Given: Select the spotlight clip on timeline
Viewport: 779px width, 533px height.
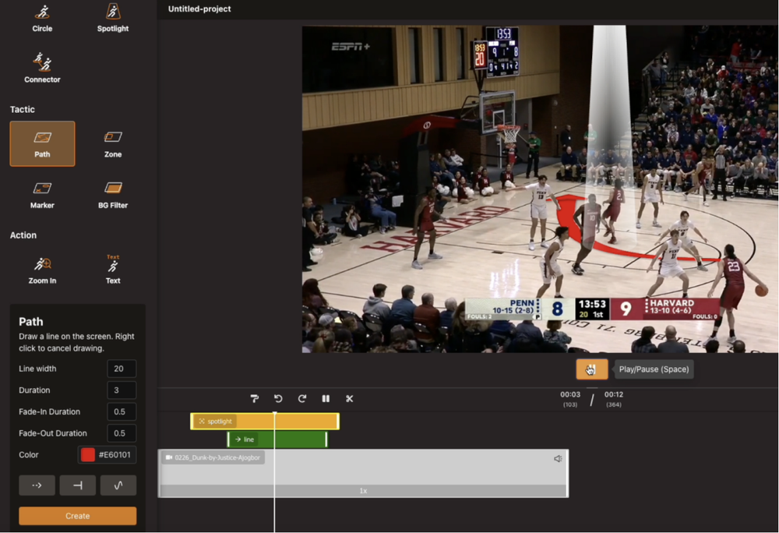Looking at the screenshot, I should click(x=265, y=422).
